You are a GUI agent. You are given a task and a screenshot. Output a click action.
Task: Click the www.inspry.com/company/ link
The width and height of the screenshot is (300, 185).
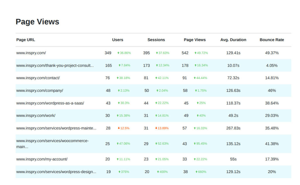pyautogui.click(x=40, y=91)
